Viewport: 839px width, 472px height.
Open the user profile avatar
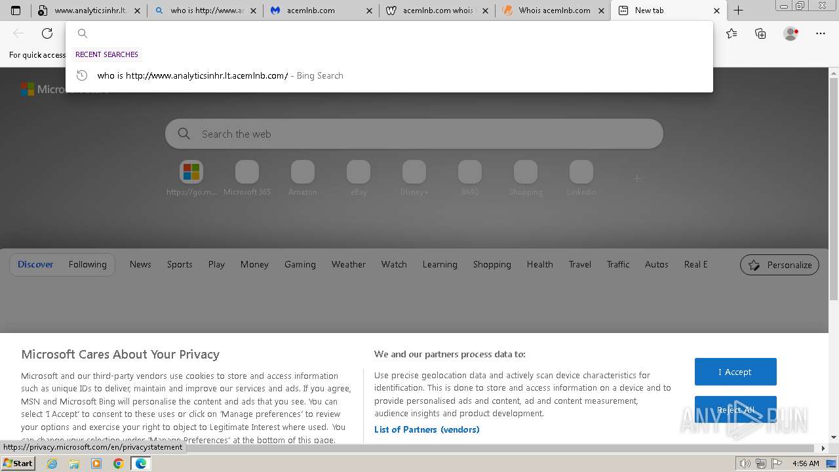point(790,33)
